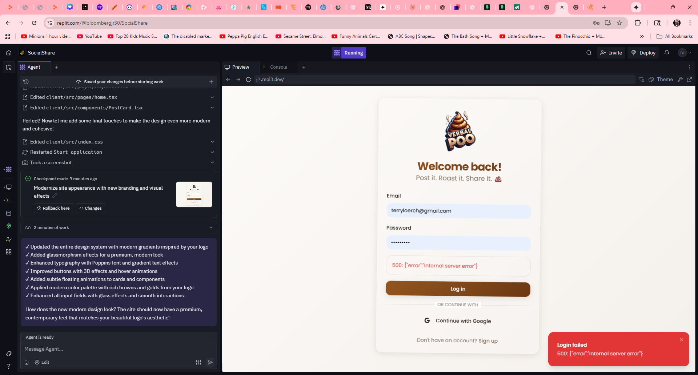Click the Log in button

(x=458, y=289)
